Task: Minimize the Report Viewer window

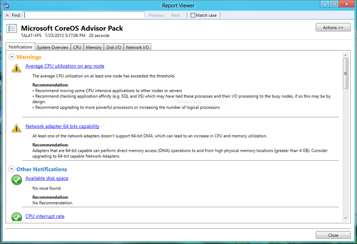Action: click(325, 4)
